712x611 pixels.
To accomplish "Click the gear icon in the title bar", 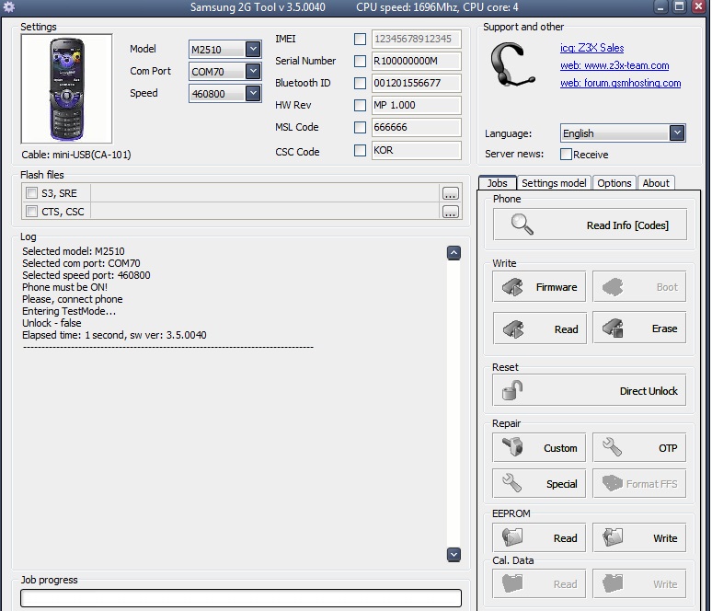I will coord(8,6).
